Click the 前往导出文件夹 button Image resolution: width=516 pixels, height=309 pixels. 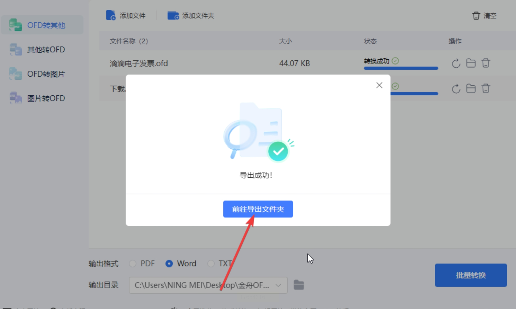click(258, 209)
